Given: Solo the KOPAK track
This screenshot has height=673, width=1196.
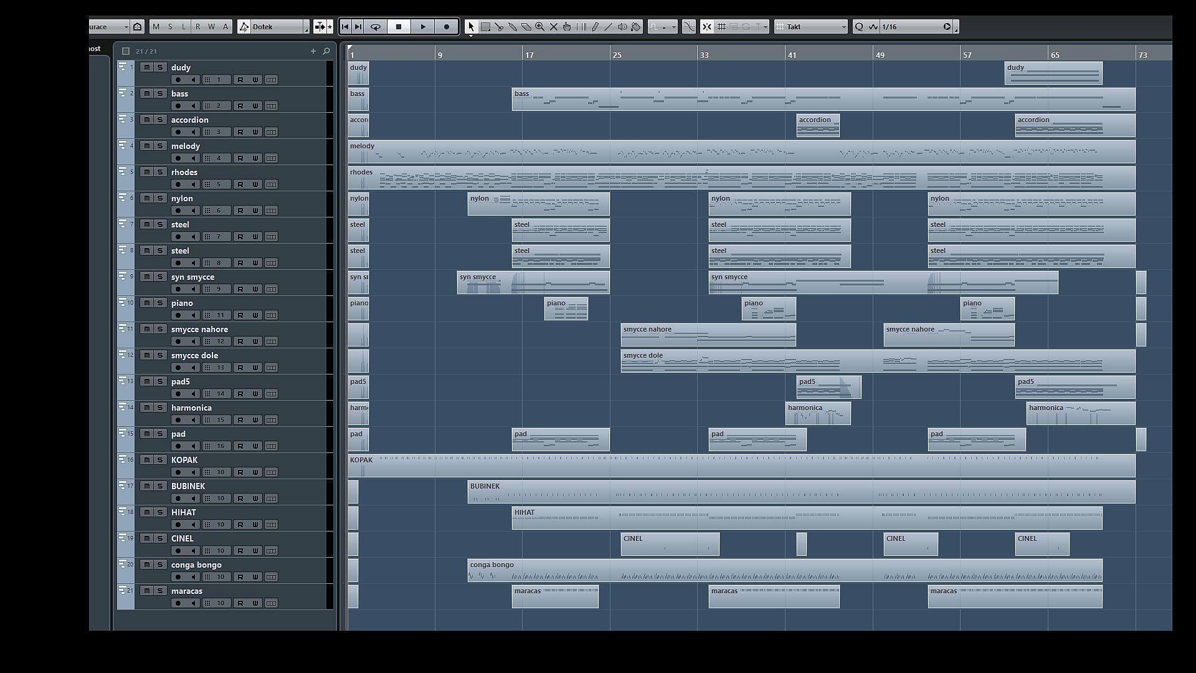Looking at the screenshot, I should point(160,460).
